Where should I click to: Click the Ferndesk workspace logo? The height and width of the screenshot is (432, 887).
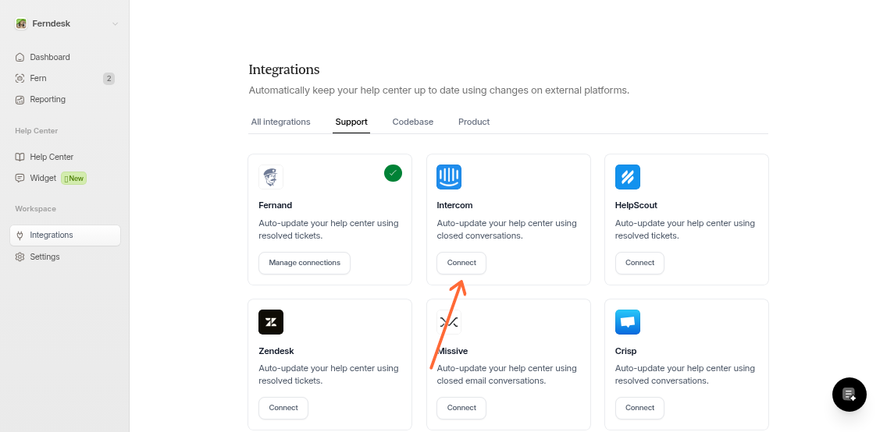21,23
